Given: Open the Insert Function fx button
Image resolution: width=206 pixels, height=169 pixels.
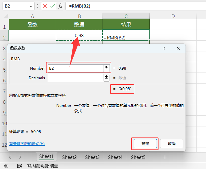Looking at the screenshot, I should coord(60,6).
